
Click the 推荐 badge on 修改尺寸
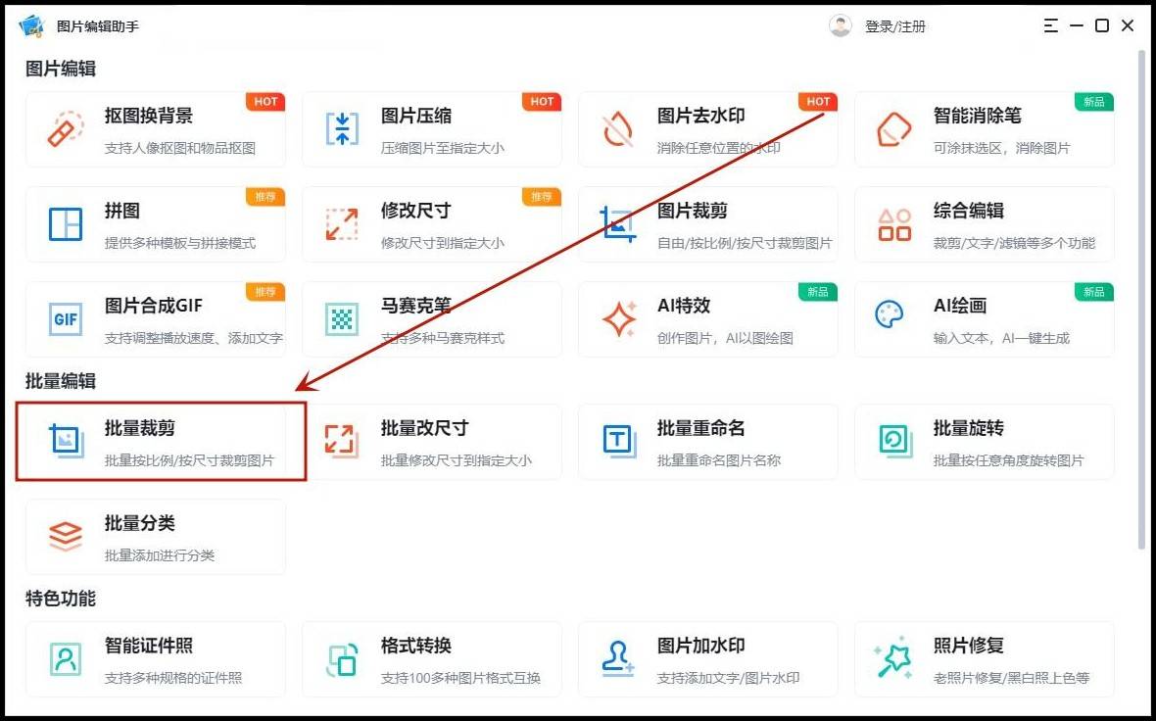tap(542, 197)
